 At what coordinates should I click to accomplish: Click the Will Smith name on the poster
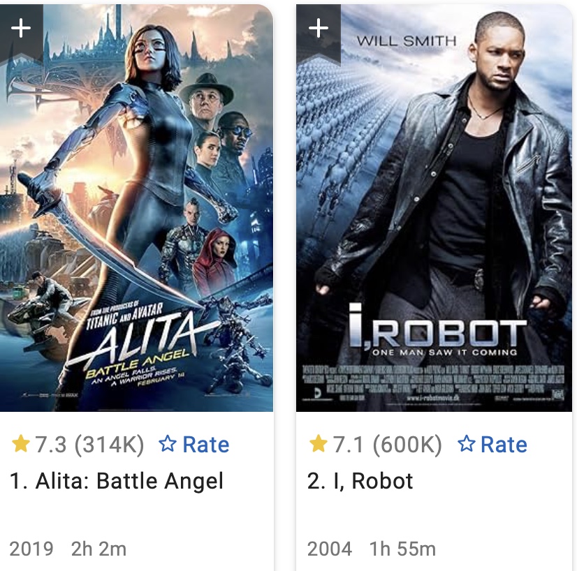(x=407, y=40)
